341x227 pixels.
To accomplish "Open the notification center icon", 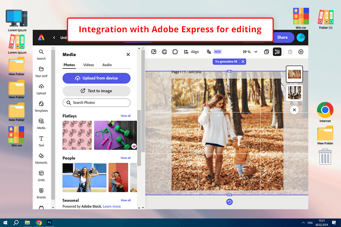I will click(x=334, y=223).
